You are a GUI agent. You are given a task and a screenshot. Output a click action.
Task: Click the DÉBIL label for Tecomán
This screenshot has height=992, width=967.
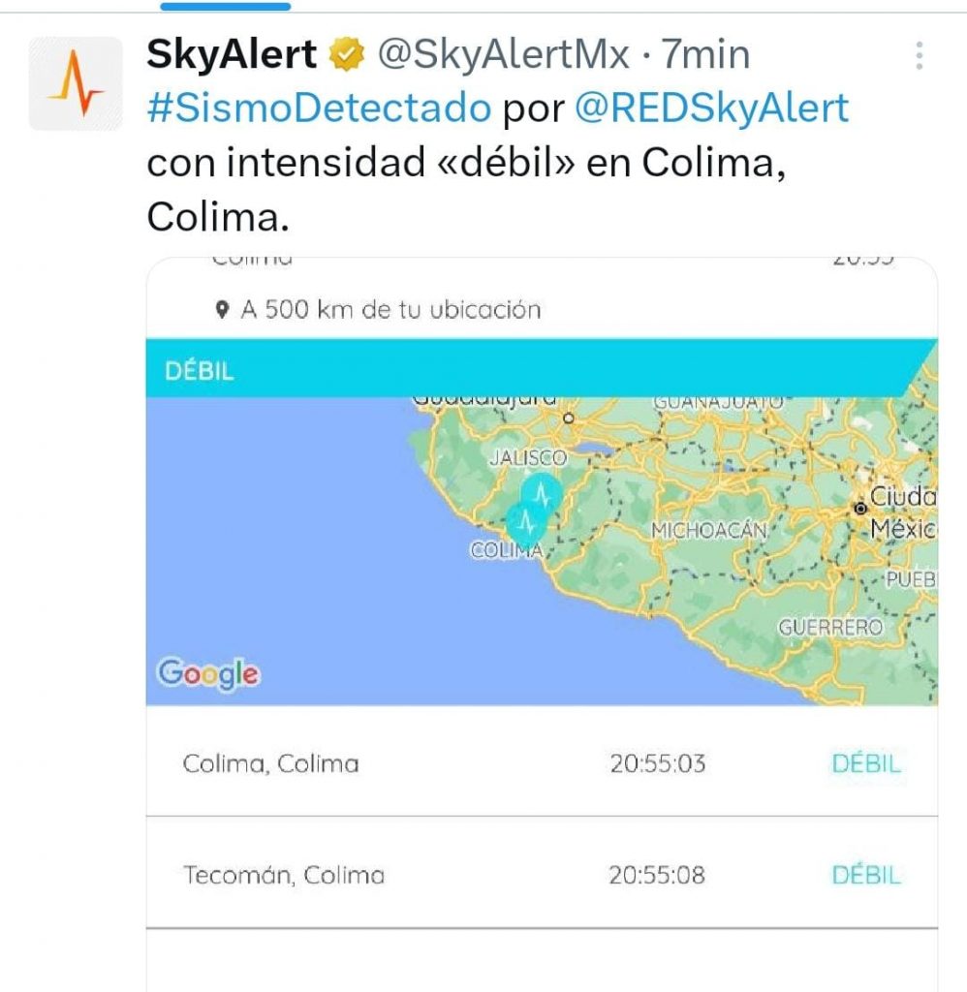click(x=865, y=875)
